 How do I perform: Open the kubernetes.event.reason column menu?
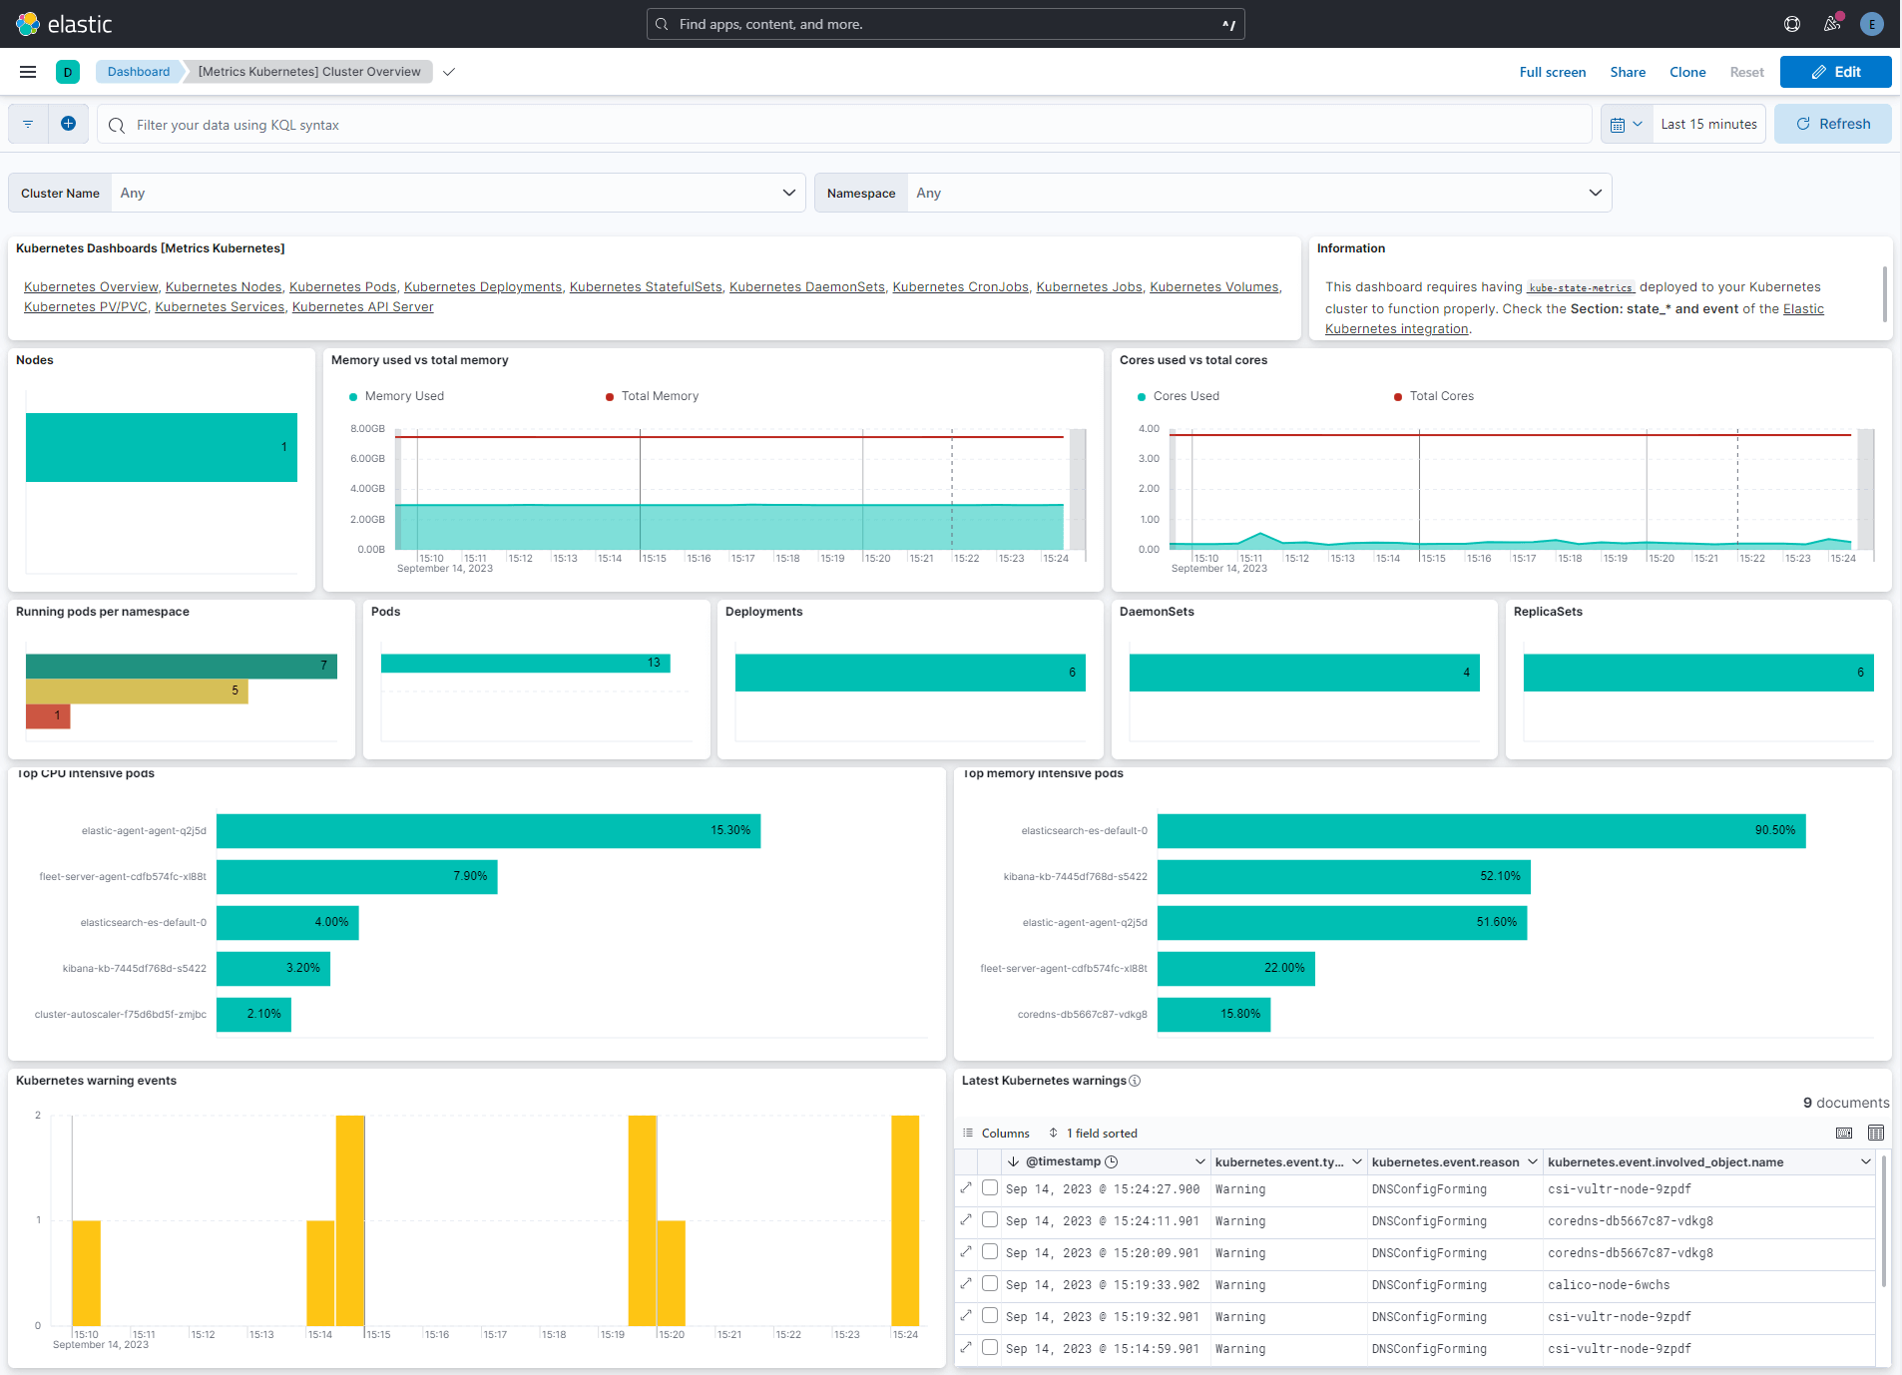tap(1533, 1161)
